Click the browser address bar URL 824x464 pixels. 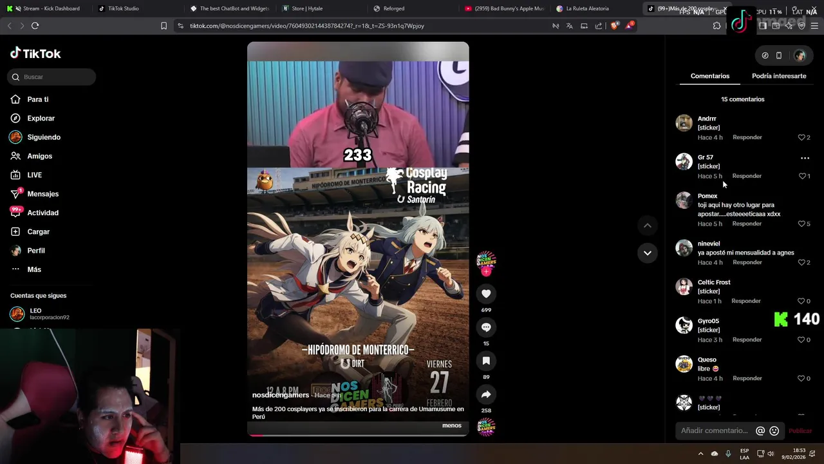click(x=306, y=26)
